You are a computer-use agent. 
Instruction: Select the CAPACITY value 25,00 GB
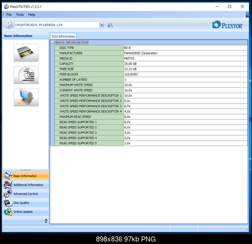(130, 64)
